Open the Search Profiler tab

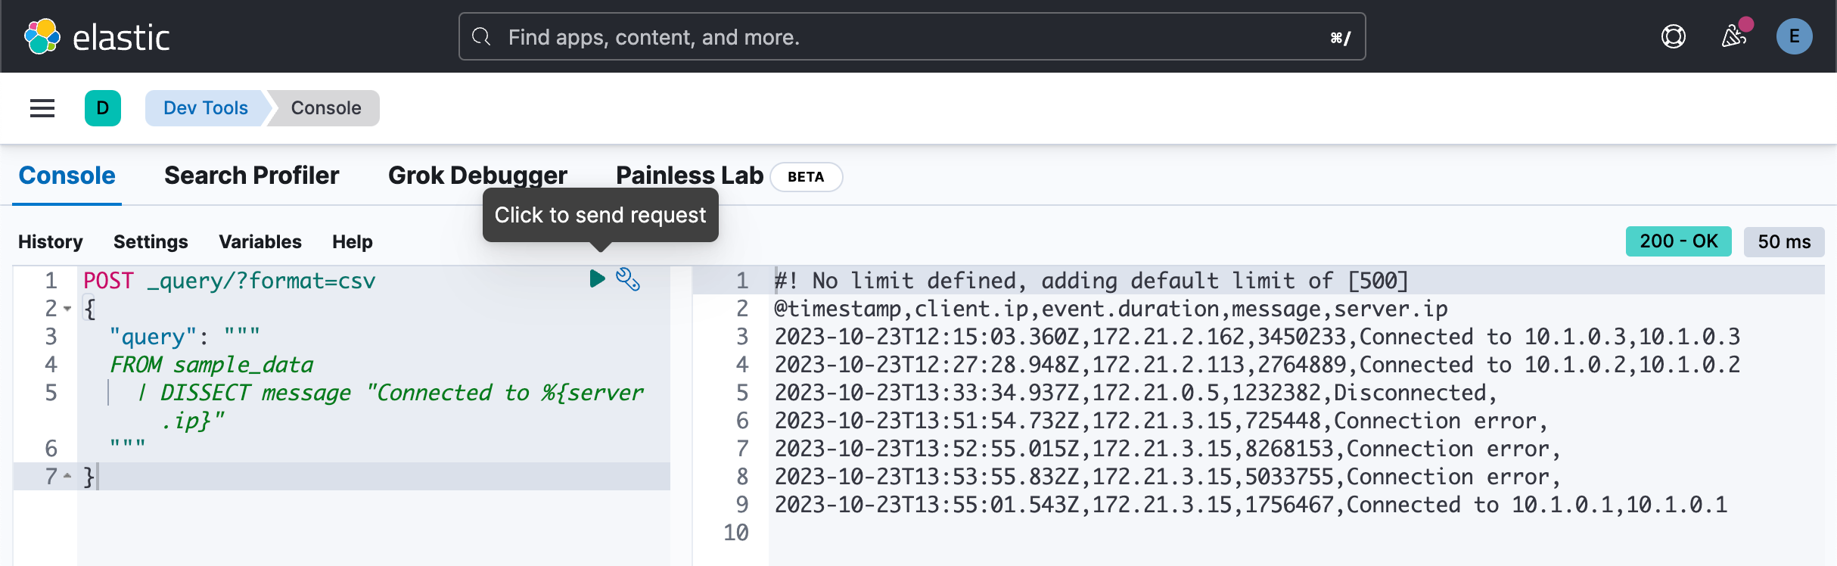(252, 176)
